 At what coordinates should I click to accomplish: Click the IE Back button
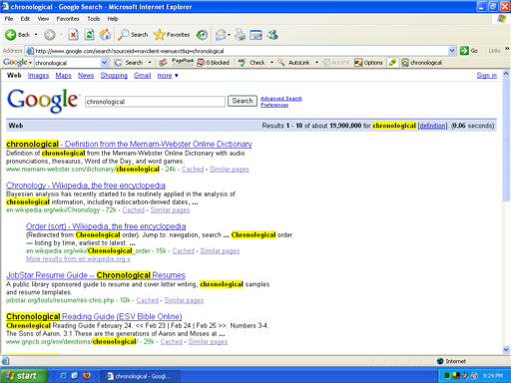pos(17,35)
